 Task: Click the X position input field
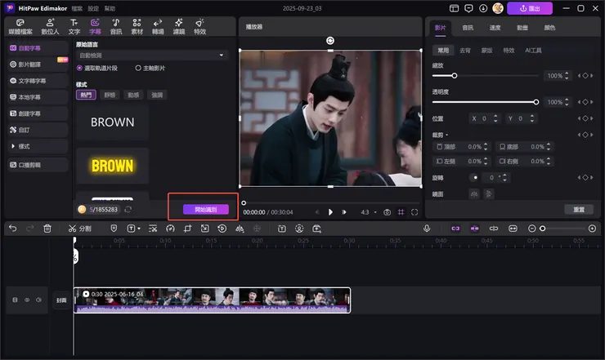pos(484,118)
